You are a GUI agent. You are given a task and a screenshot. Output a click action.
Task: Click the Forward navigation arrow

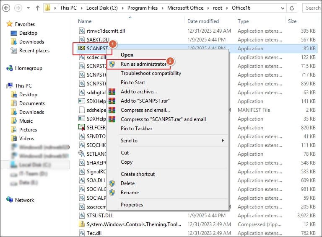coord(18,8)
